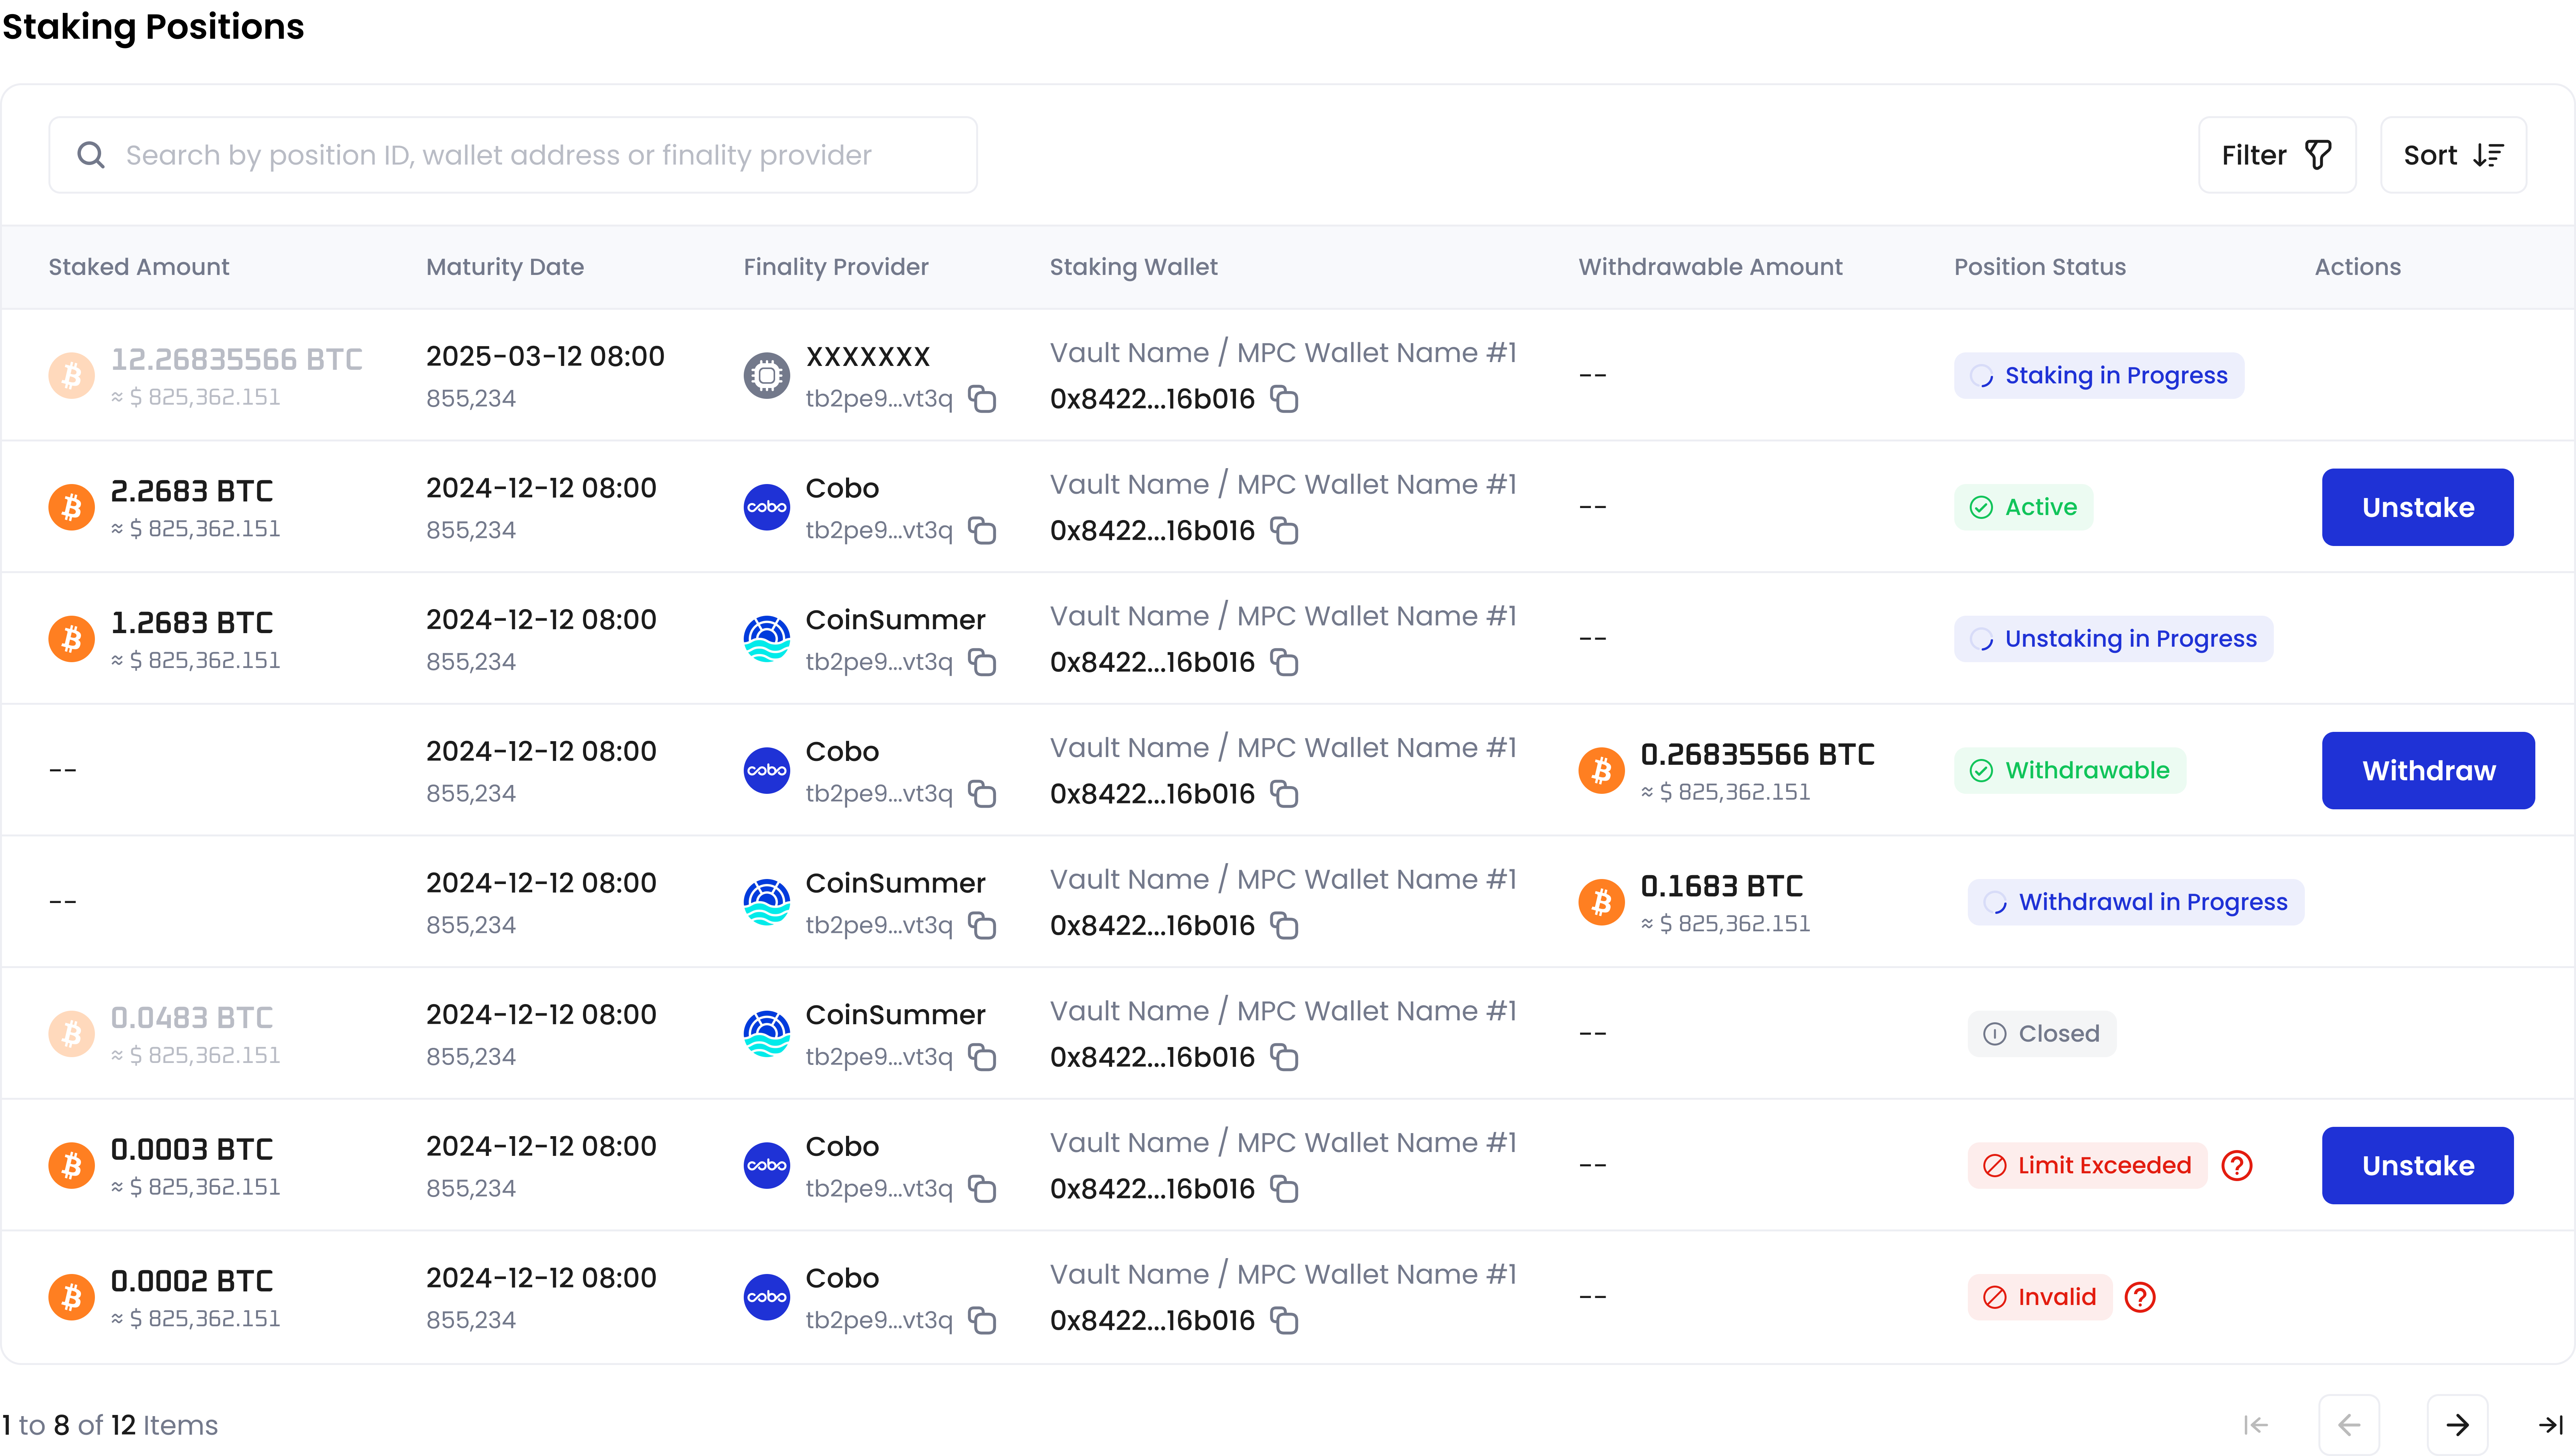This screenshot has width=2576, height=1456.
Task: Click the Unstaking in Progress status badge
Action: (2114, 639)
